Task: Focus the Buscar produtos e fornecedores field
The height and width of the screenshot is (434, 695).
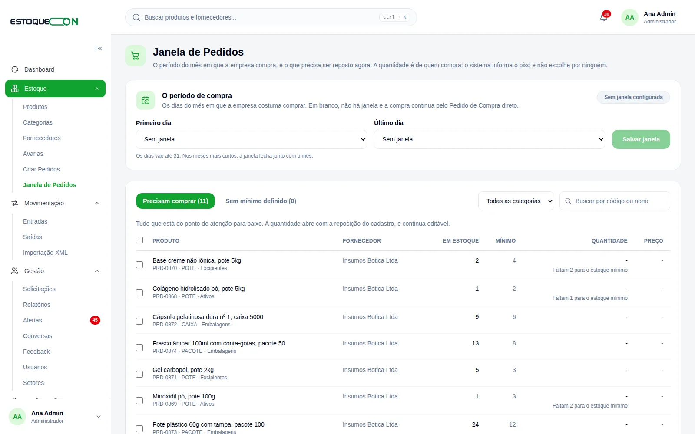Action: (x=271, y=17)
